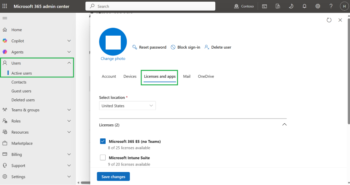This screenshot has height=185, width=350.
Task: Close the user details panel
Action: pos(340,20)
